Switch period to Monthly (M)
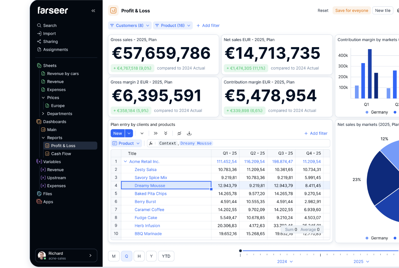399x268 pixels. [x=114, y=256]
